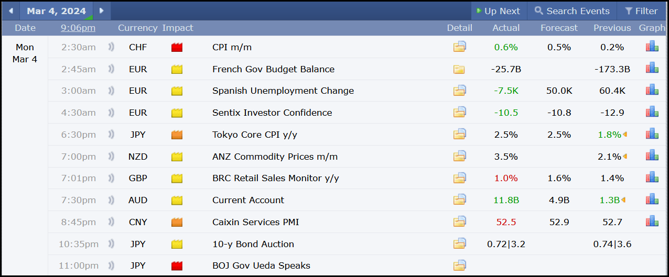Open the Mar 4, 2024 date picker
The width and height of the screenshot is (669, 277).
click(57, 11)
